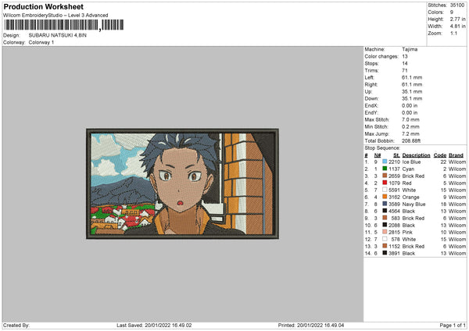Select the 'Ice Blue' description text

(x=411, y=162)
